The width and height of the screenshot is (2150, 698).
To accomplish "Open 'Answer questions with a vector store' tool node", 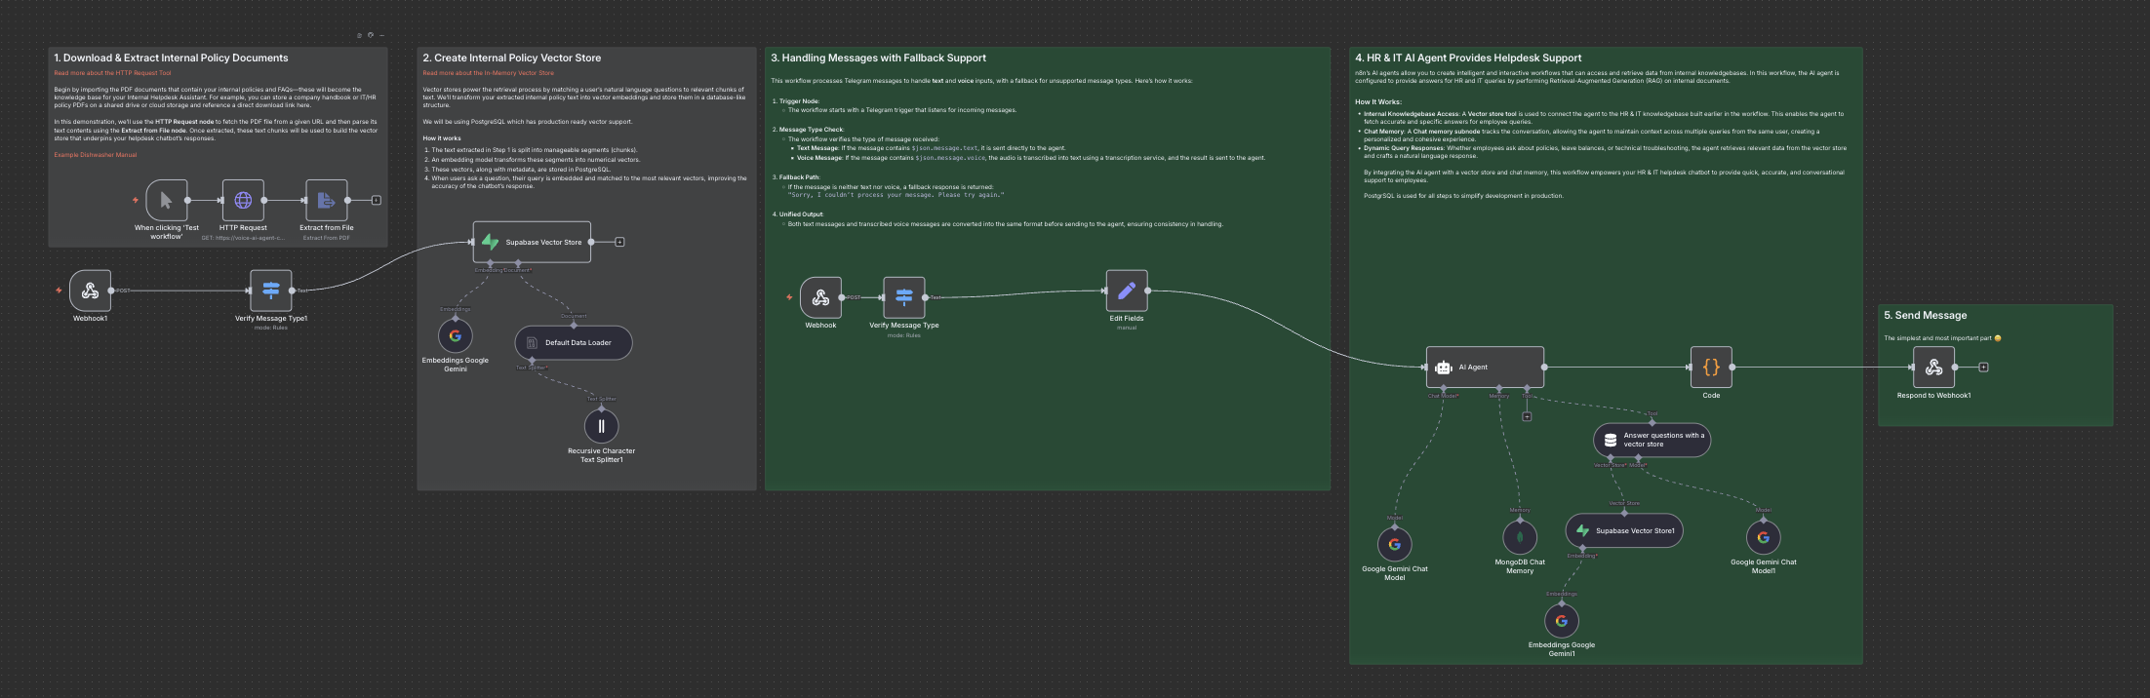I will tap(1652, 440).
